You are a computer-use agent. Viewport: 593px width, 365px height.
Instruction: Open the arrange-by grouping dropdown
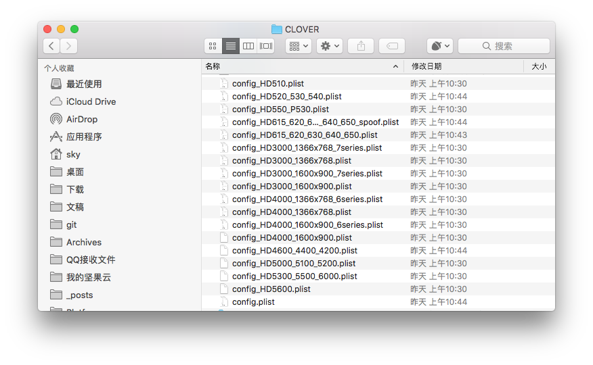299,46
